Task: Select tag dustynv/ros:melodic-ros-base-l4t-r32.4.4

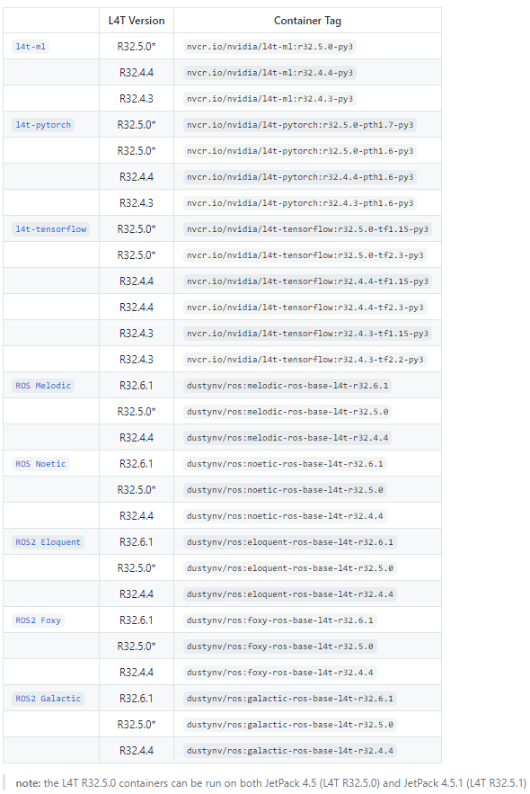Action: point(287,438)
